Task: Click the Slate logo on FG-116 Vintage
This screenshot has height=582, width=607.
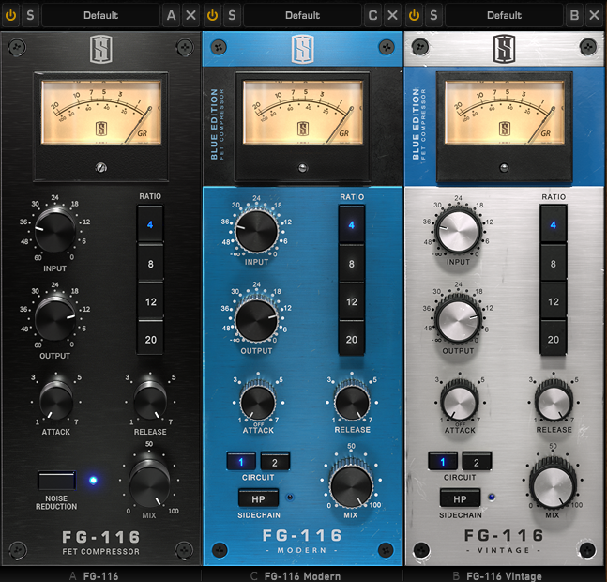Action: pos(505,49)
